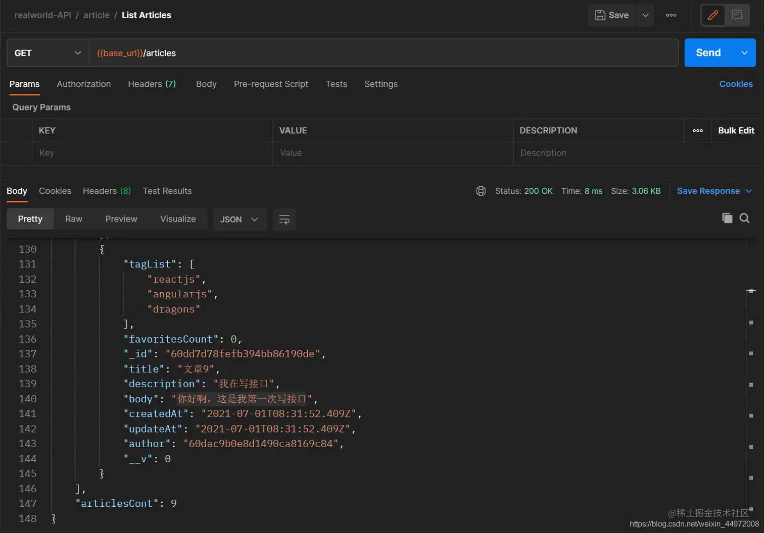Open the request Headers (7) tab
Screen dimensions: 764x533
152,84
